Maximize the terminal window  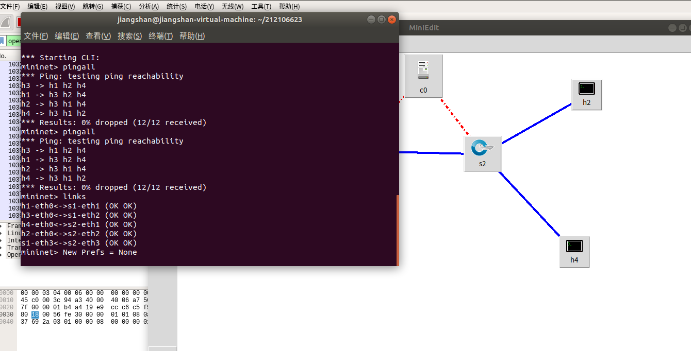pos(382,20)
